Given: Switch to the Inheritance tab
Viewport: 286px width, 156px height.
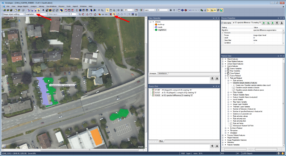Looking at the screenshot, I should 162,73.
